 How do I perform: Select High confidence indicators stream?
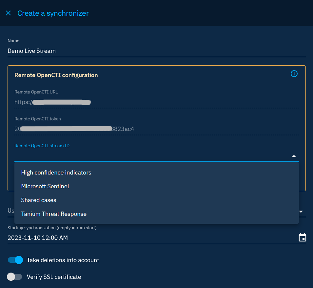click(56, 173)
